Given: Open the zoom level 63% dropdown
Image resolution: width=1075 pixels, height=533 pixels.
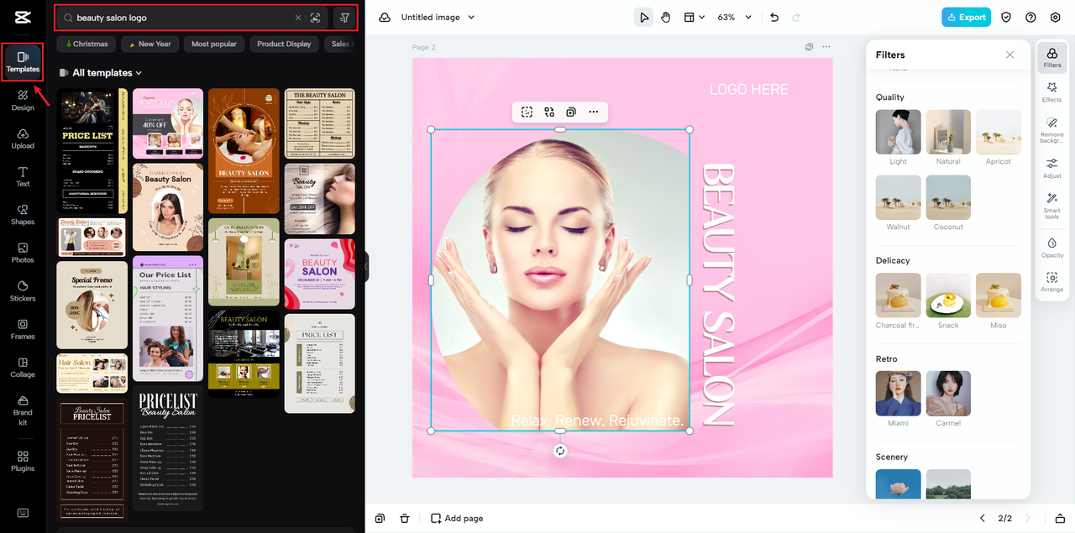Looking at the screenshot, I should click(x=735, y=17).
